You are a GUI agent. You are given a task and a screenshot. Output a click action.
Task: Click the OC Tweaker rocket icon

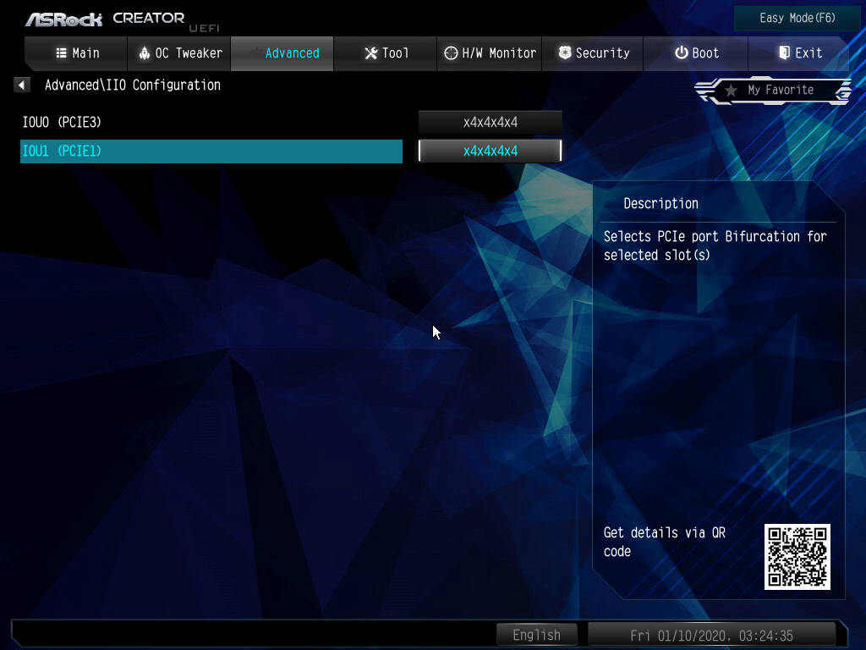coord(144,52)
